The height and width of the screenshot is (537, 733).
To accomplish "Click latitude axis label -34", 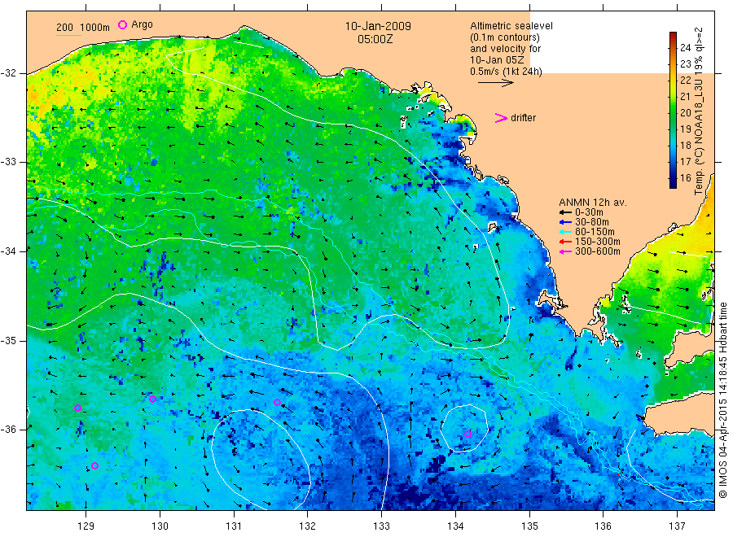I will click(8, 251).
